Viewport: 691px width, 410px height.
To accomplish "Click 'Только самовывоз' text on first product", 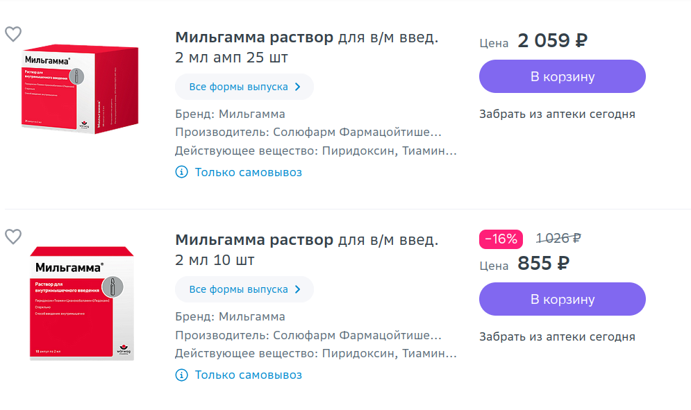I will pos(249,172).
